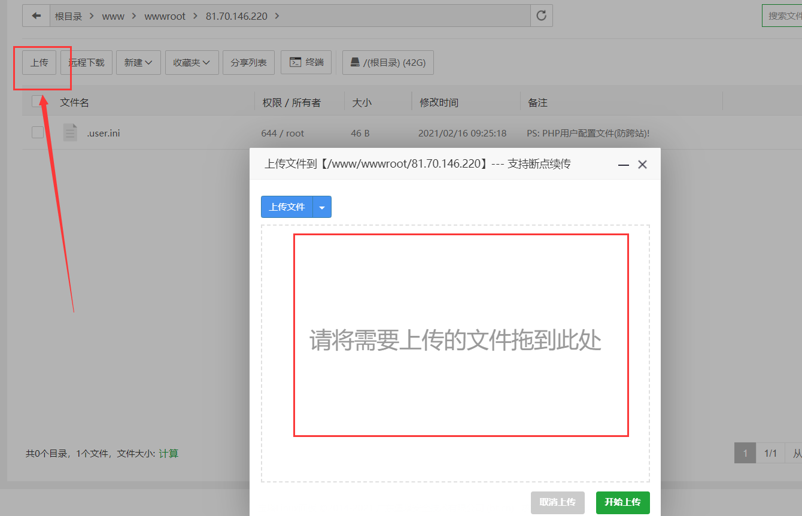Click the file drop zone area
This screenshot has width=802, height=516.
click(455, 353)
